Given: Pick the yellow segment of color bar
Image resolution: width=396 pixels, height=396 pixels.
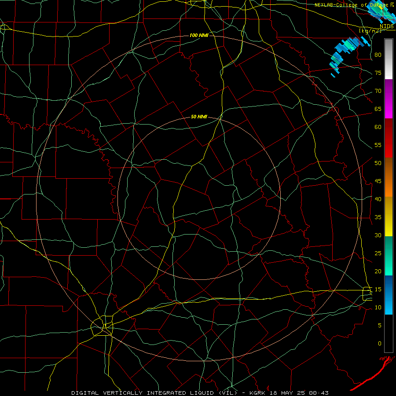Looking at the screenshot, I should [389, 216].
